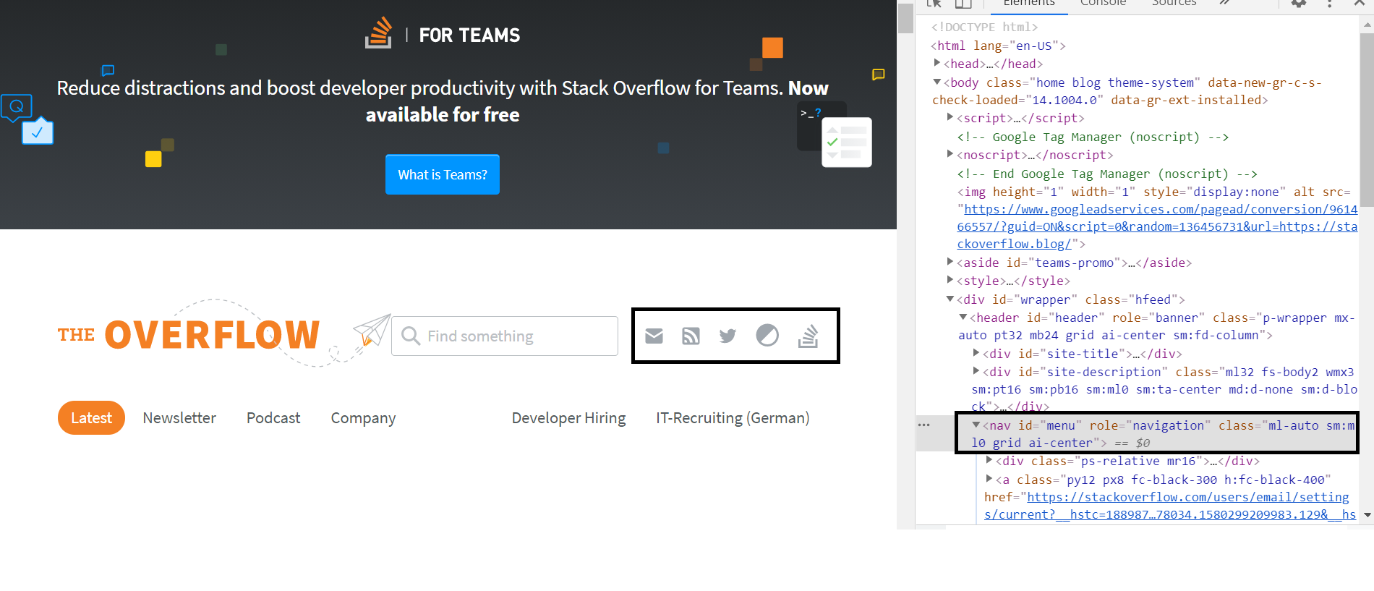The height and width of the screenshot is (591, 1374).
Task: Click the Stack Overflow For Teams logo
Action: [x=443, y=34]
